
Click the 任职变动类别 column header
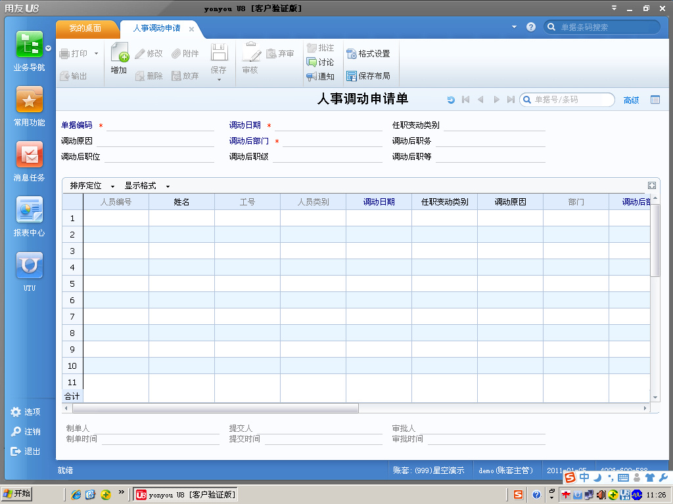click(445, 202)
